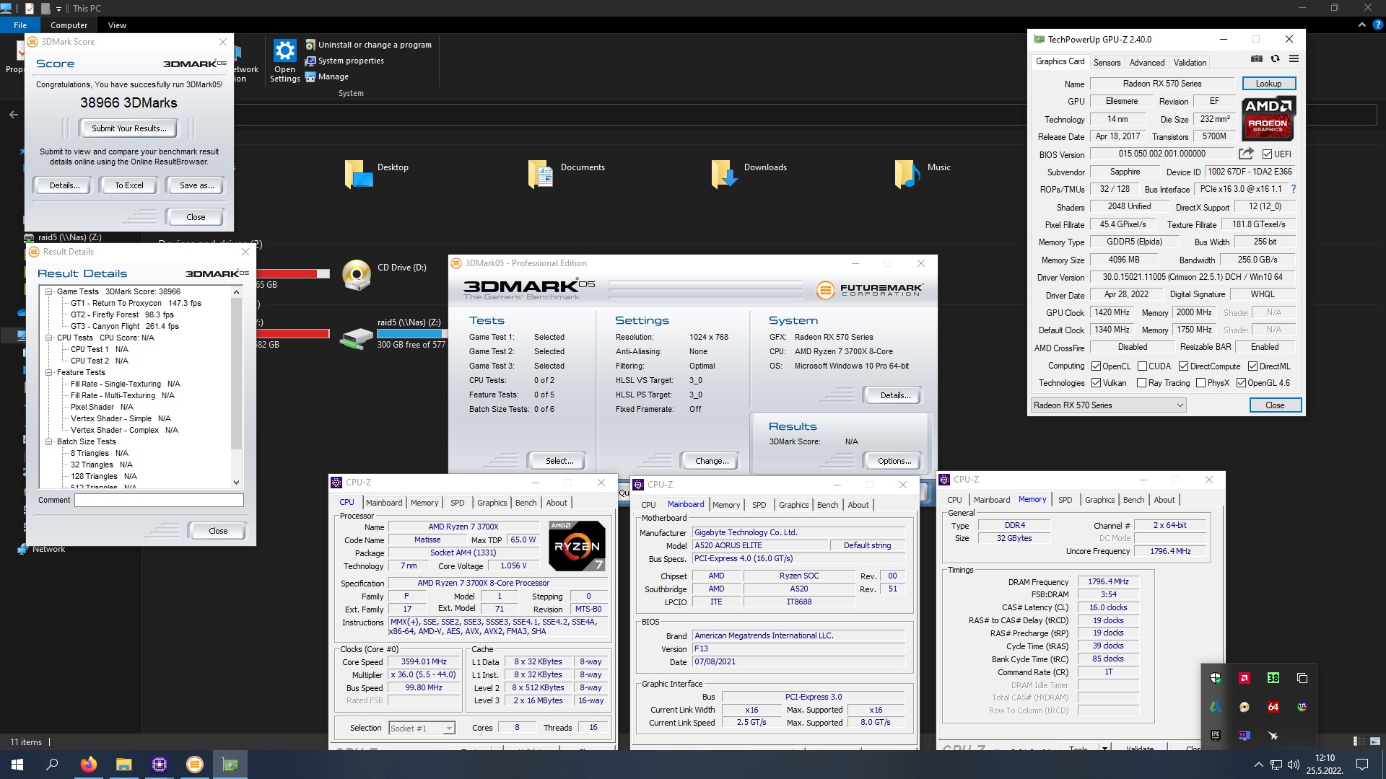The width and height of the screenshot is (1386, 779).
Task: Open Firefox from the taskbar
Action: (89, 765)
